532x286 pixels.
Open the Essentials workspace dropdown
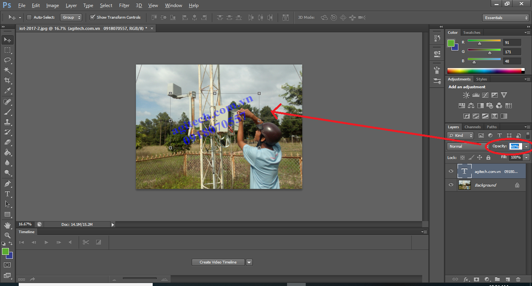(505, 18)
